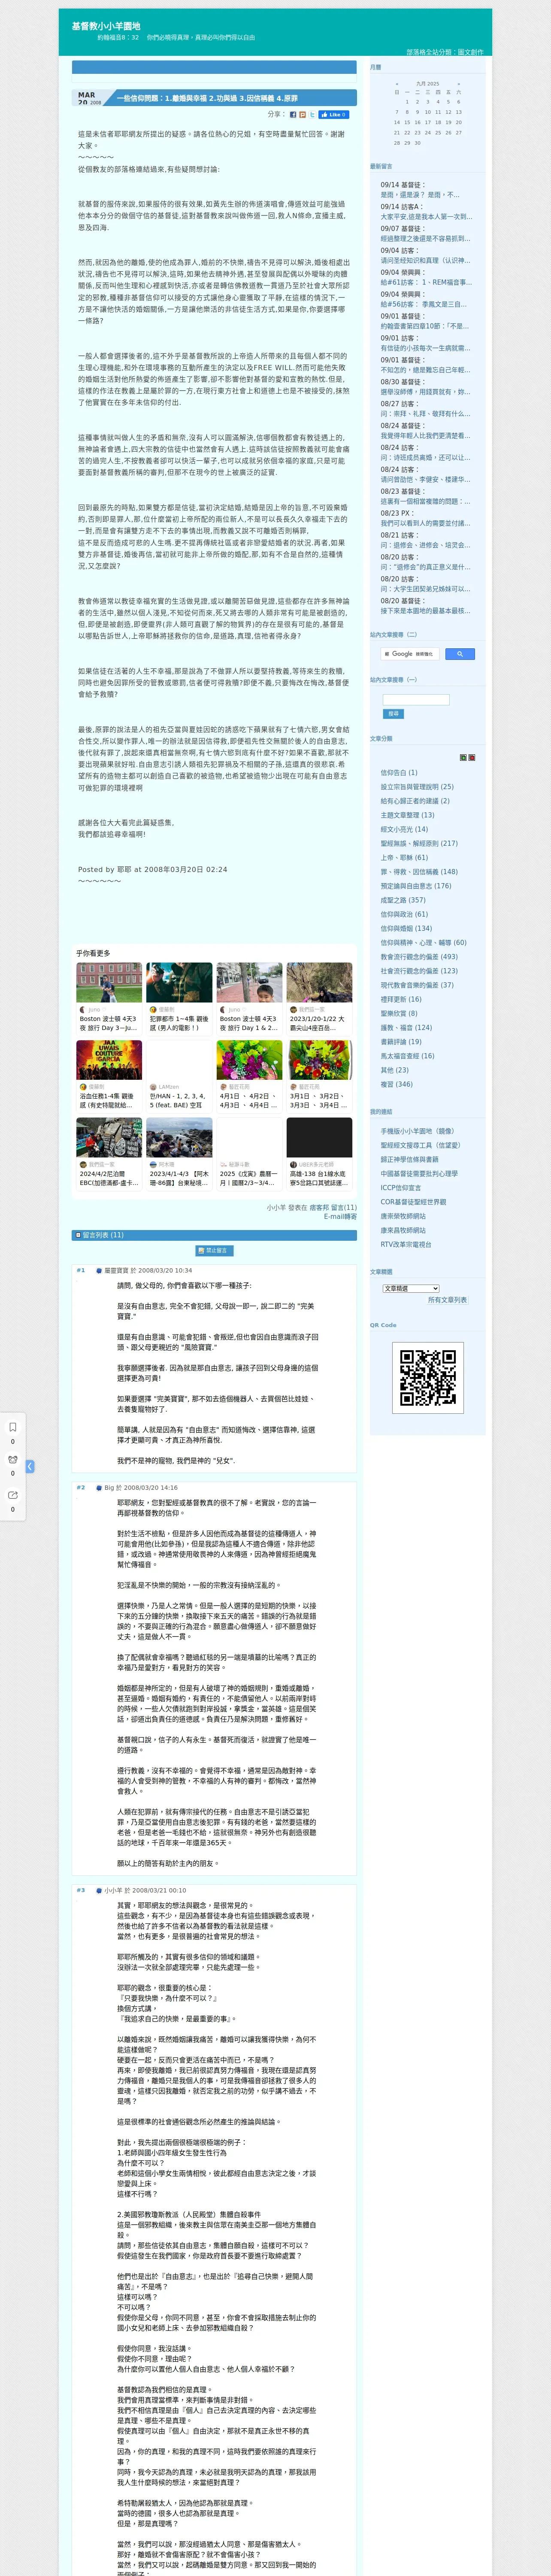
Task: Open commenter 寵靈寶寶's profile icon
Action: click(99, 1271)
